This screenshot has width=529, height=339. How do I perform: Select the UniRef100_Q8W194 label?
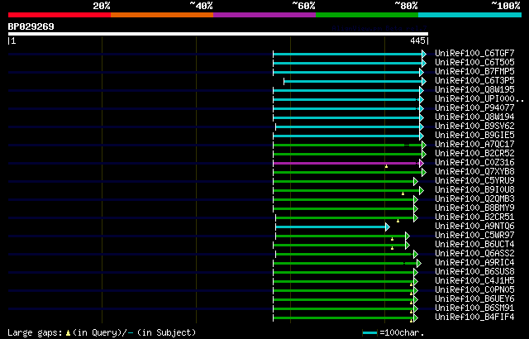[x=474, y=117]
